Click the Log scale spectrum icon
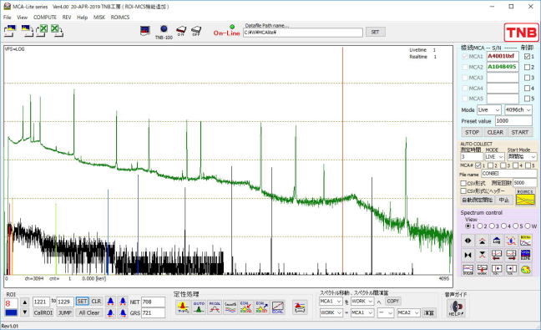 click(496, 241)
